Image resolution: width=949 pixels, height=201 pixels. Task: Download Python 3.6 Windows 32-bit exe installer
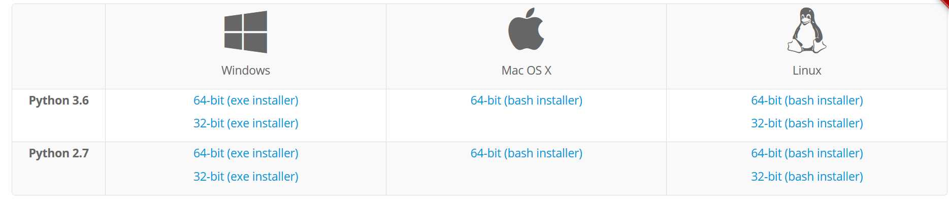point(246,123)
